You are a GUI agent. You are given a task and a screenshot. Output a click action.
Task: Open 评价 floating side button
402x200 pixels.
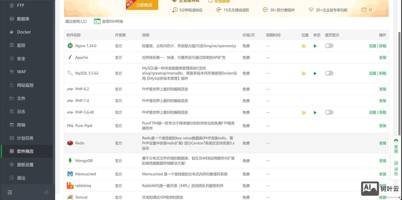coord(396,168)
